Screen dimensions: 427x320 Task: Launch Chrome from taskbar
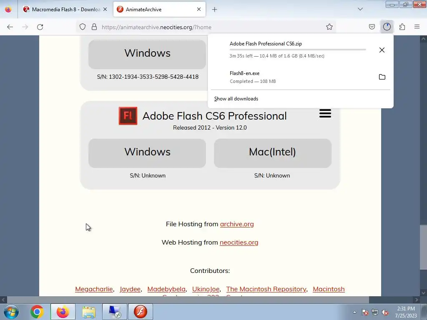point(37,312)
